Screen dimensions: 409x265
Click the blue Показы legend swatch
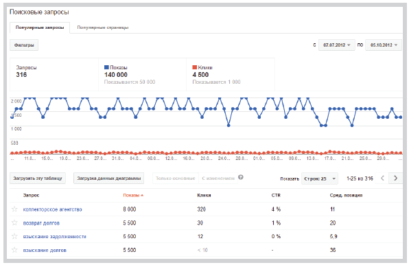106,67
